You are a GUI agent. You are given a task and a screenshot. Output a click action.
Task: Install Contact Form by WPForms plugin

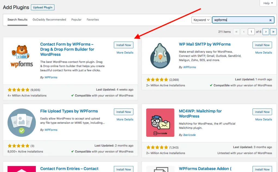tap(124, 45)
